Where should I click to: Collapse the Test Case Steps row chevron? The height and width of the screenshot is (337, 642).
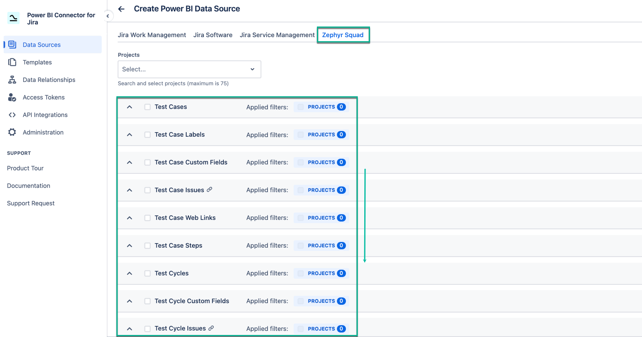coord(129,246)
